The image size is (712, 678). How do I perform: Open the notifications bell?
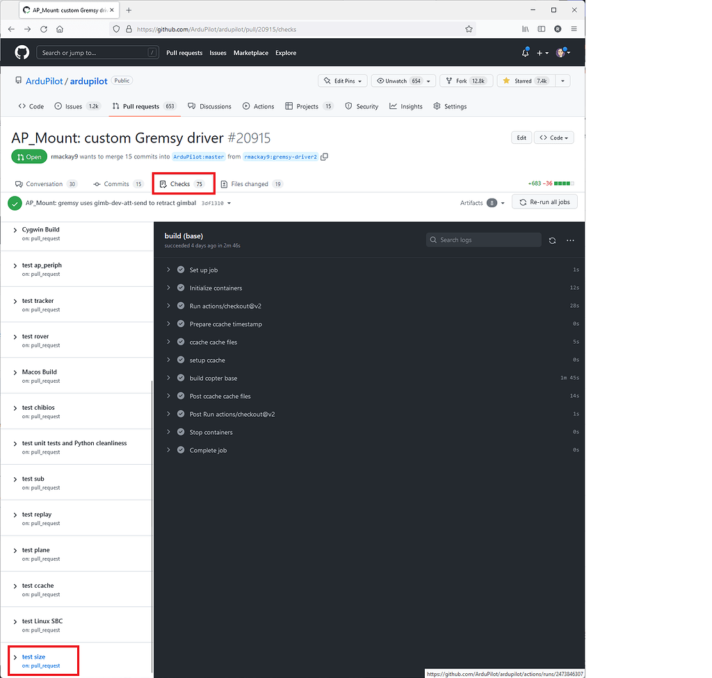[525, 52]
